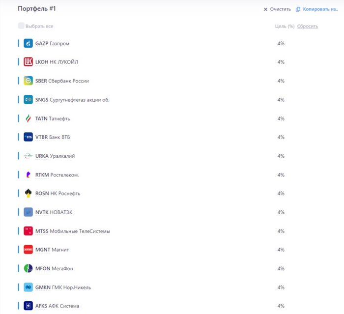
Task: Click the name Сбербанк России
Action: pyautogui.click(x=68, y=81)
